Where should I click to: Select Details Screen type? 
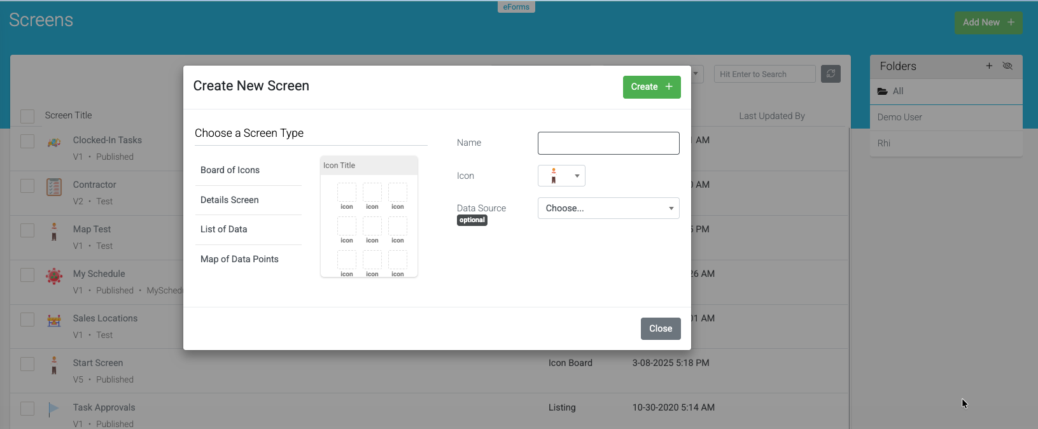tap(248, 200)
